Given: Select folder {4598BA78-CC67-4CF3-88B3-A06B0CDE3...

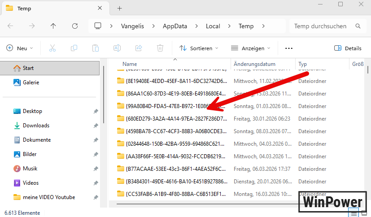Looking at the screenshot, I should [176, 131].
